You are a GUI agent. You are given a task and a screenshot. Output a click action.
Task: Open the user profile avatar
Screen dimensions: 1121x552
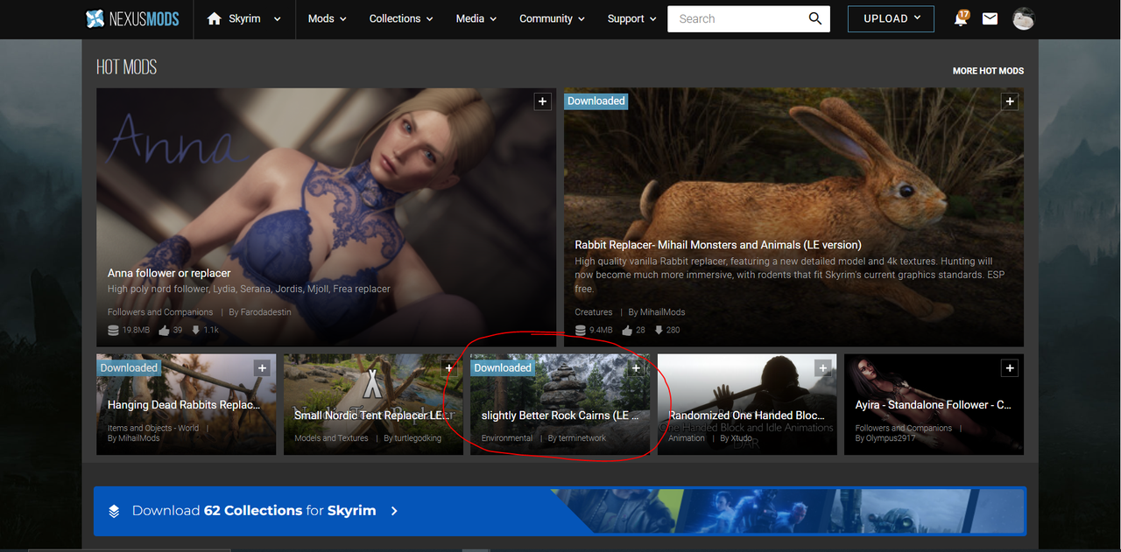pos(1023,18)
